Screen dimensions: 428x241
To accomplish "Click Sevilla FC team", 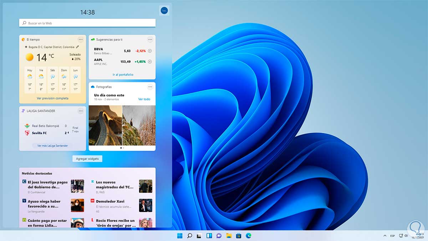I will pos(39,133).
